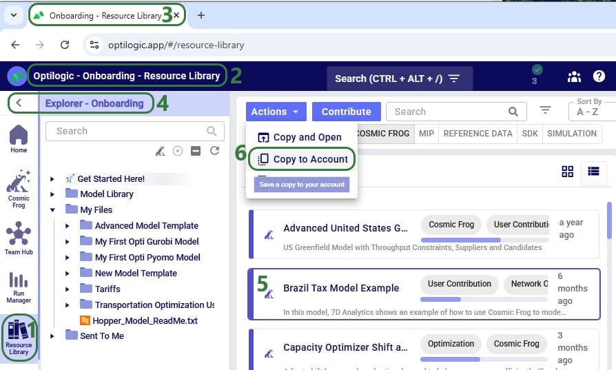616x370 pixels.
Task: Click the search filter icon in header search
Action: coord(454,79)
